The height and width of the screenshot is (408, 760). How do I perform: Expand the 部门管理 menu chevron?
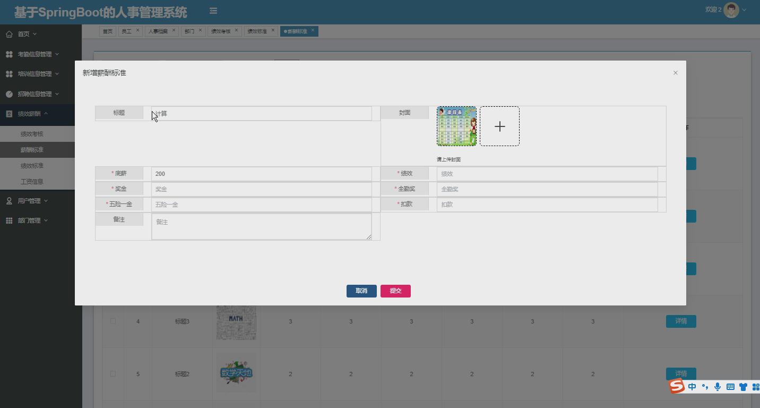(x=46, y=220)
